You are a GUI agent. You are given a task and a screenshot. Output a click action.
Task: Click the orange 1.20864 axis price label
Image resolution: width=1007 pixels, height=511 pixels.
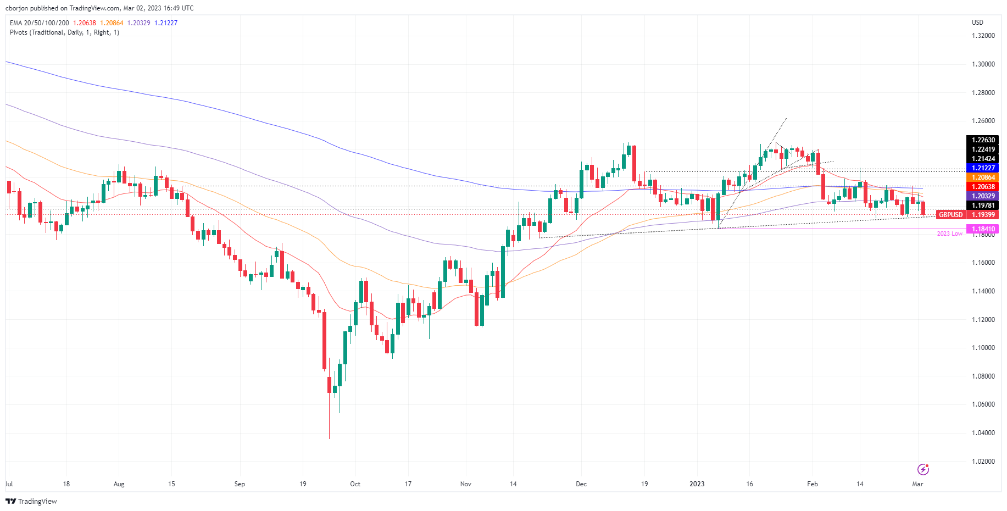[983, 177]
